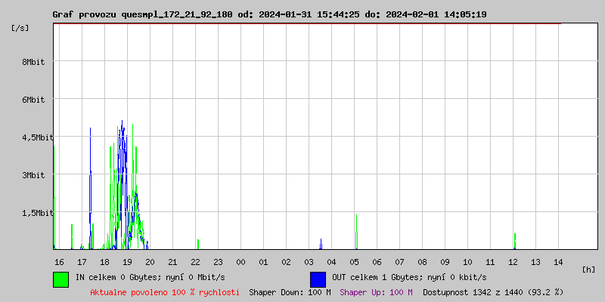The height and width of the screenshot is (302, 605).
Task: Click the hour 12 x-axis label
Action: pyautogui.click(x=513, y=262)
